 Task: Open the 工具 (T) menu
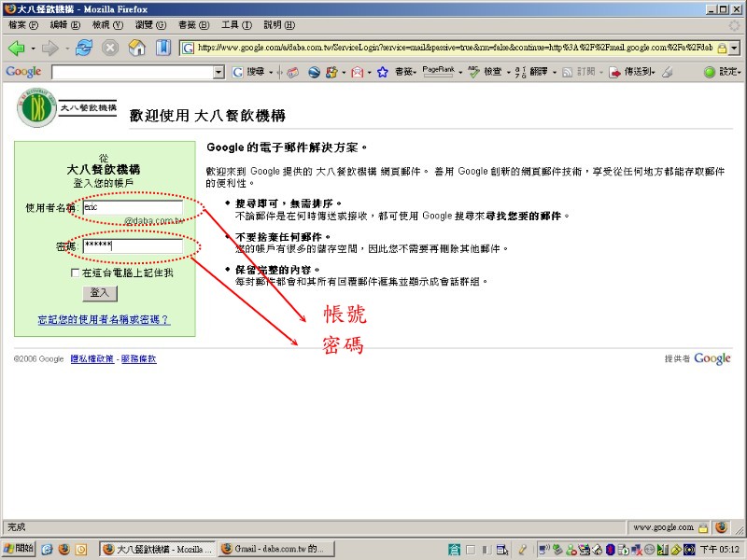236,25
